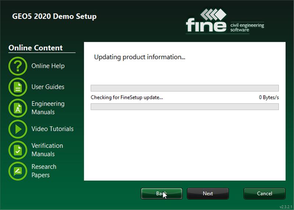Click the Online Help question mark icon

click(18, 66)
